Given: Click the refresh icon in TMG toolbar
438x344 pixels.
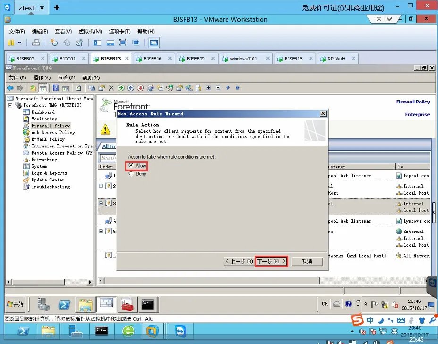Looking at the screenshot, I should pyautogui.click(x=78, y=88).
